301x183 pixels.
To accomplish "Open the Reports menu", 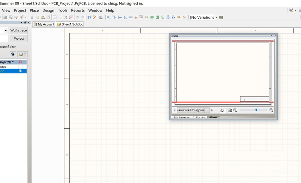I will click(78, 10).
